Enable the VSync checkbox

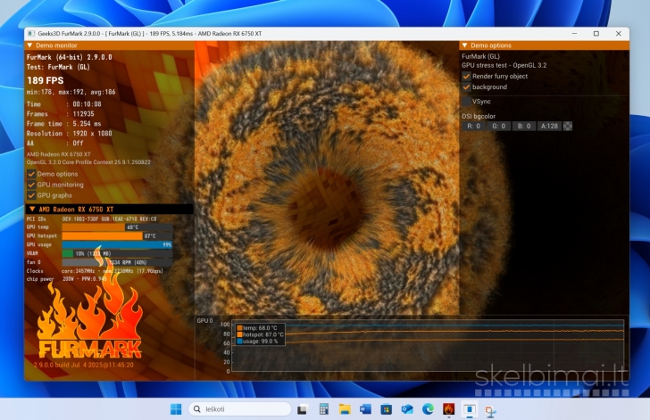(466, 102)
